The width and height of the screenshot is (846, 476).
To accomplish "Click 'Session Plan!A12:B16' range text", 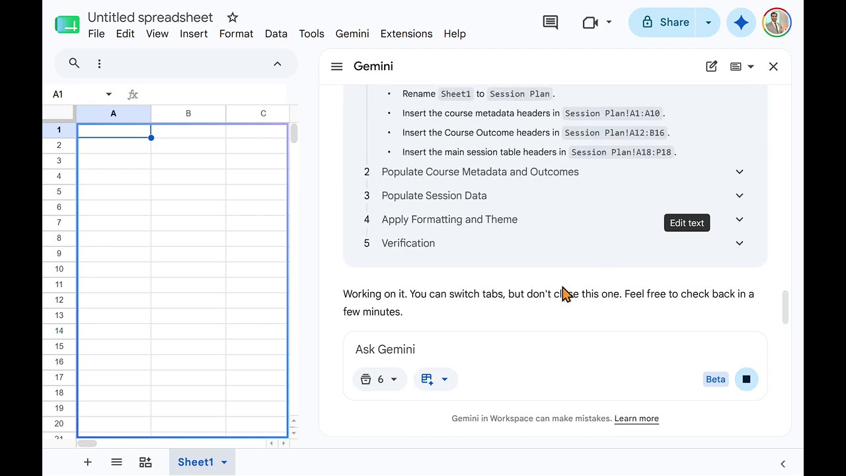I will [615, 133].
